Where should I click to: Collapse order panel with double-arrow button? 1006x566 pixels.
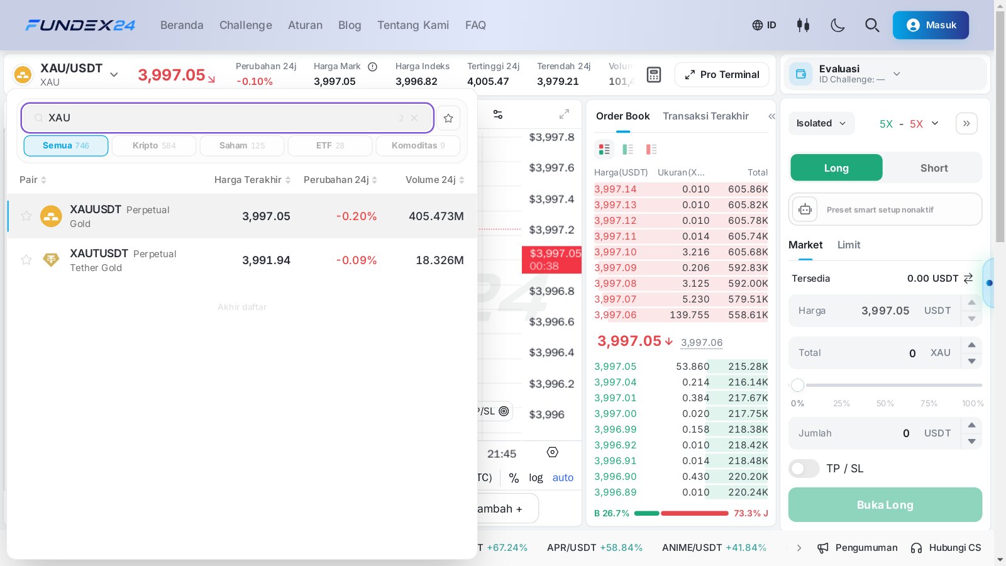point(966,123)
